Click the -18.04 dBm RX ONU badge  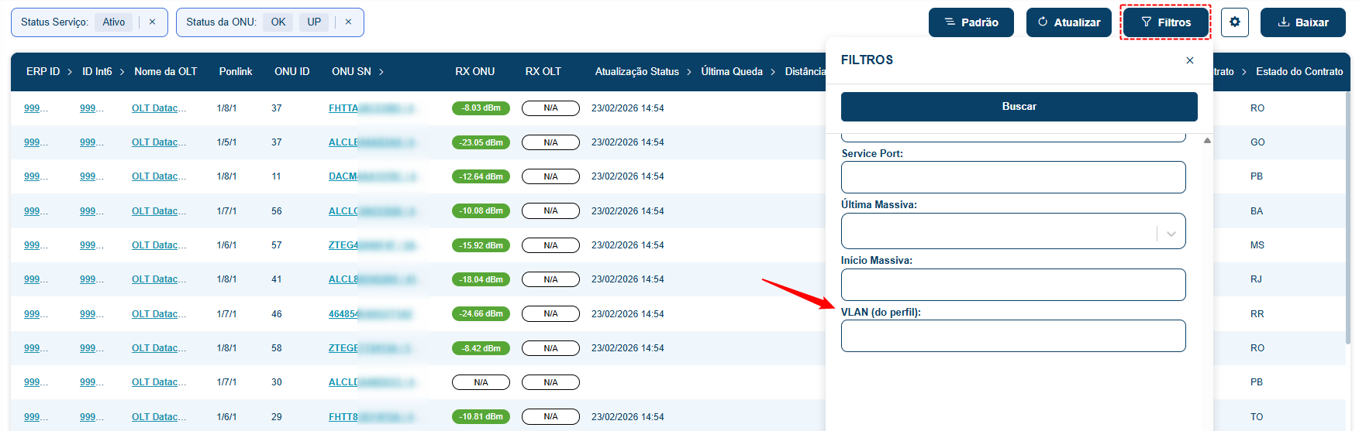coord(481,279)
